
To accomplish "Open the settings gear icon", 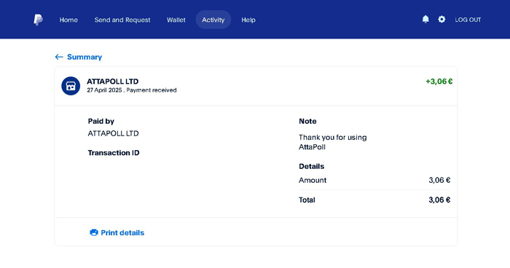I will pyautogui.click(x=442, y=20).
